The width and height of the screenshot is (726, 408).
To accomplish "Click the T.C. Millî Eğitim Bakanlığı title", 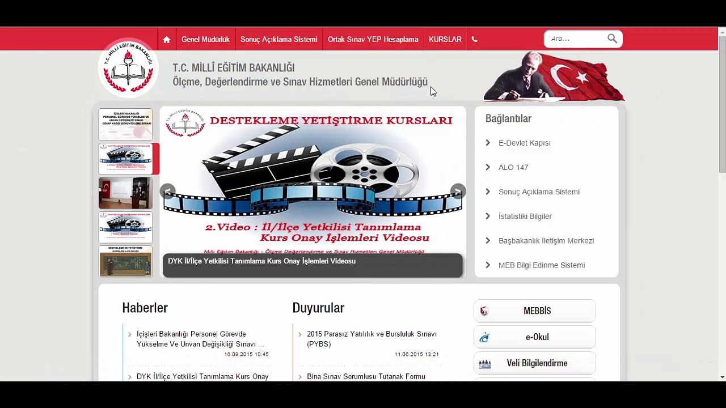I will click(x=234, y=68).
